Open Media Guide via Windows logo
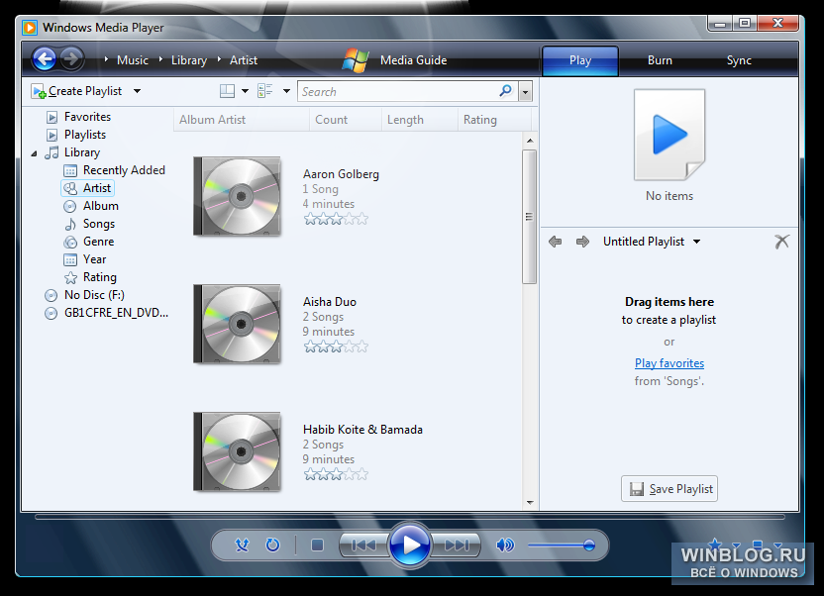This screenshot has height=596, width=824. tap(356, 59)
